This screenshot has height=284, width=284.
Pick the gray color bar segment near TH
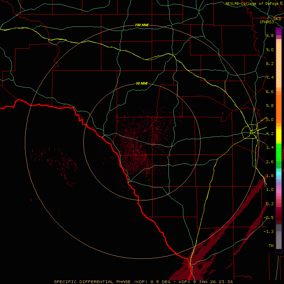point(279,242)
